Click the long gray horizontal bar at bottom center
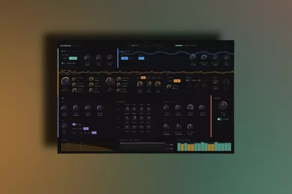 pos(143,144)
